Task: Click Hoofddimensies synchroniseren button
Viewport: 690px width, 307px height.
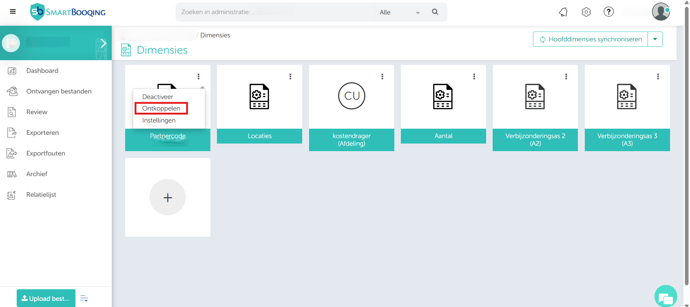Action: (590, 39)
